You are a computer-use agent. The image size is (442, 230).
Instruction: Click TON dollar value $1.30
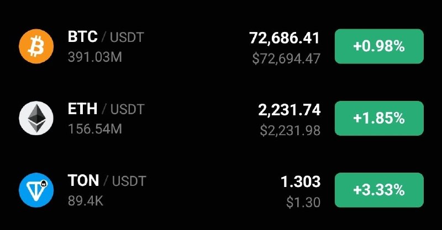[x=303, y=202]
